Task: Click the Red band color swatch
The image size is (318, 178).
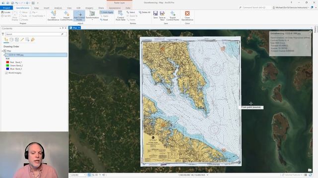Action: pyautogui.click(x=8, y=62)
